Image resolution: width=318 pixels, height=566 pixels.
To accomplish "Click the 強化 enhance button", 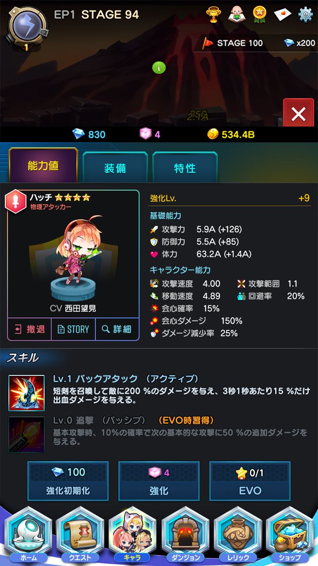I will click(159, 481).
